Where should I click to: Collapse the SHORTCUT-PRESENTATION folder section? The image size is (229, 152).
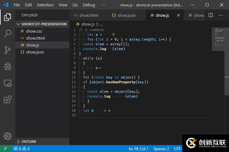click(x=42, y=24)
